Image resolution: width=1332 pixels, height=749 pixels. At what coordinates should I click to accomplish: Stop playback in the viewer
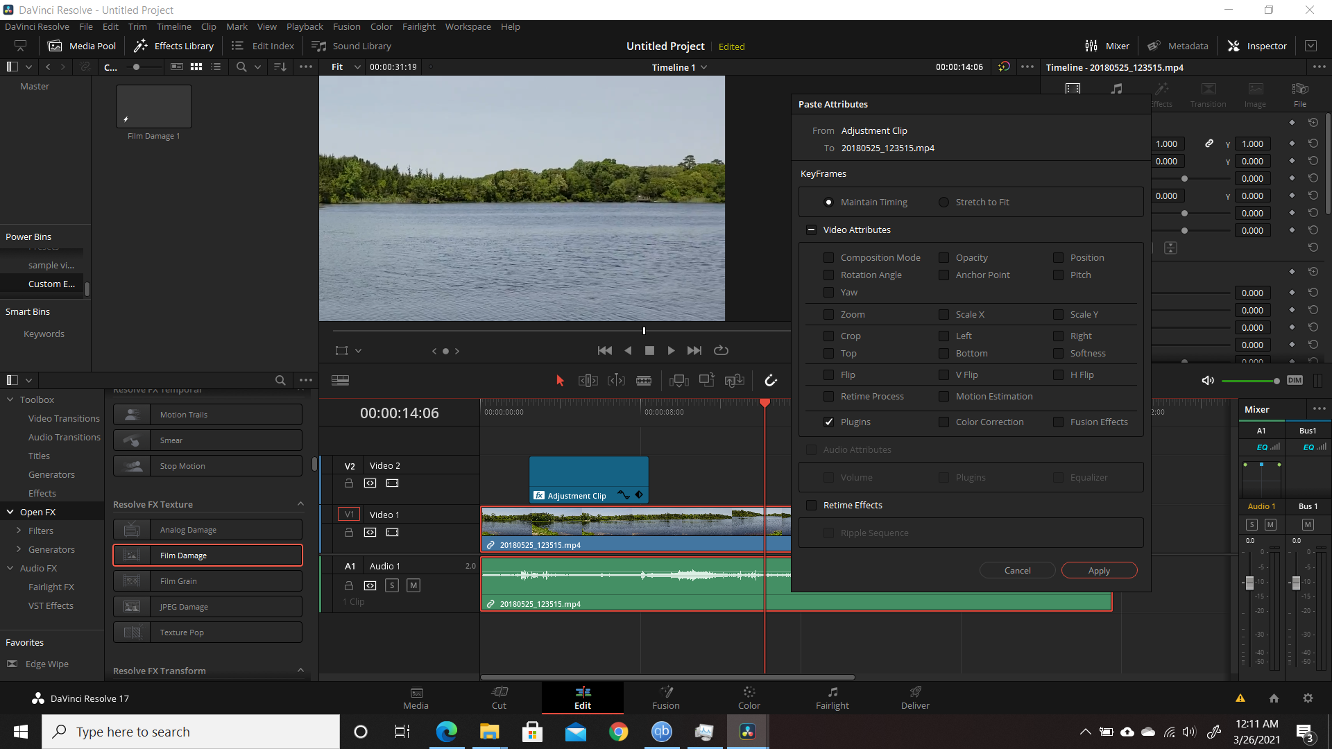click(x=649, y=351)
